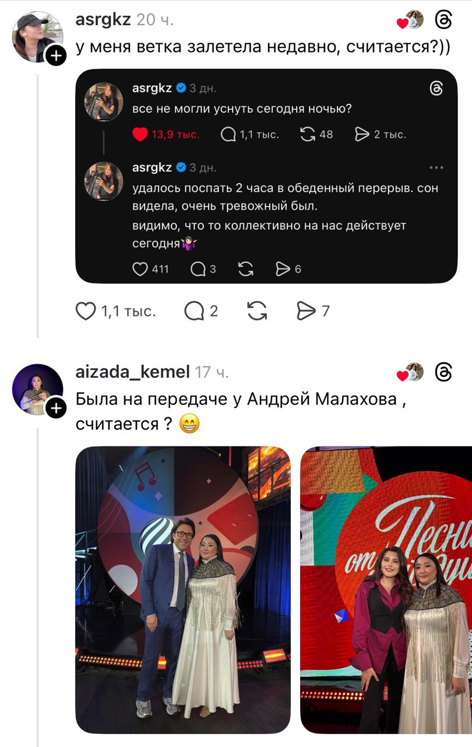Like the quoted post with 13,9 тыс.
Screen dimensions: 472x747
tap(140, 135)
